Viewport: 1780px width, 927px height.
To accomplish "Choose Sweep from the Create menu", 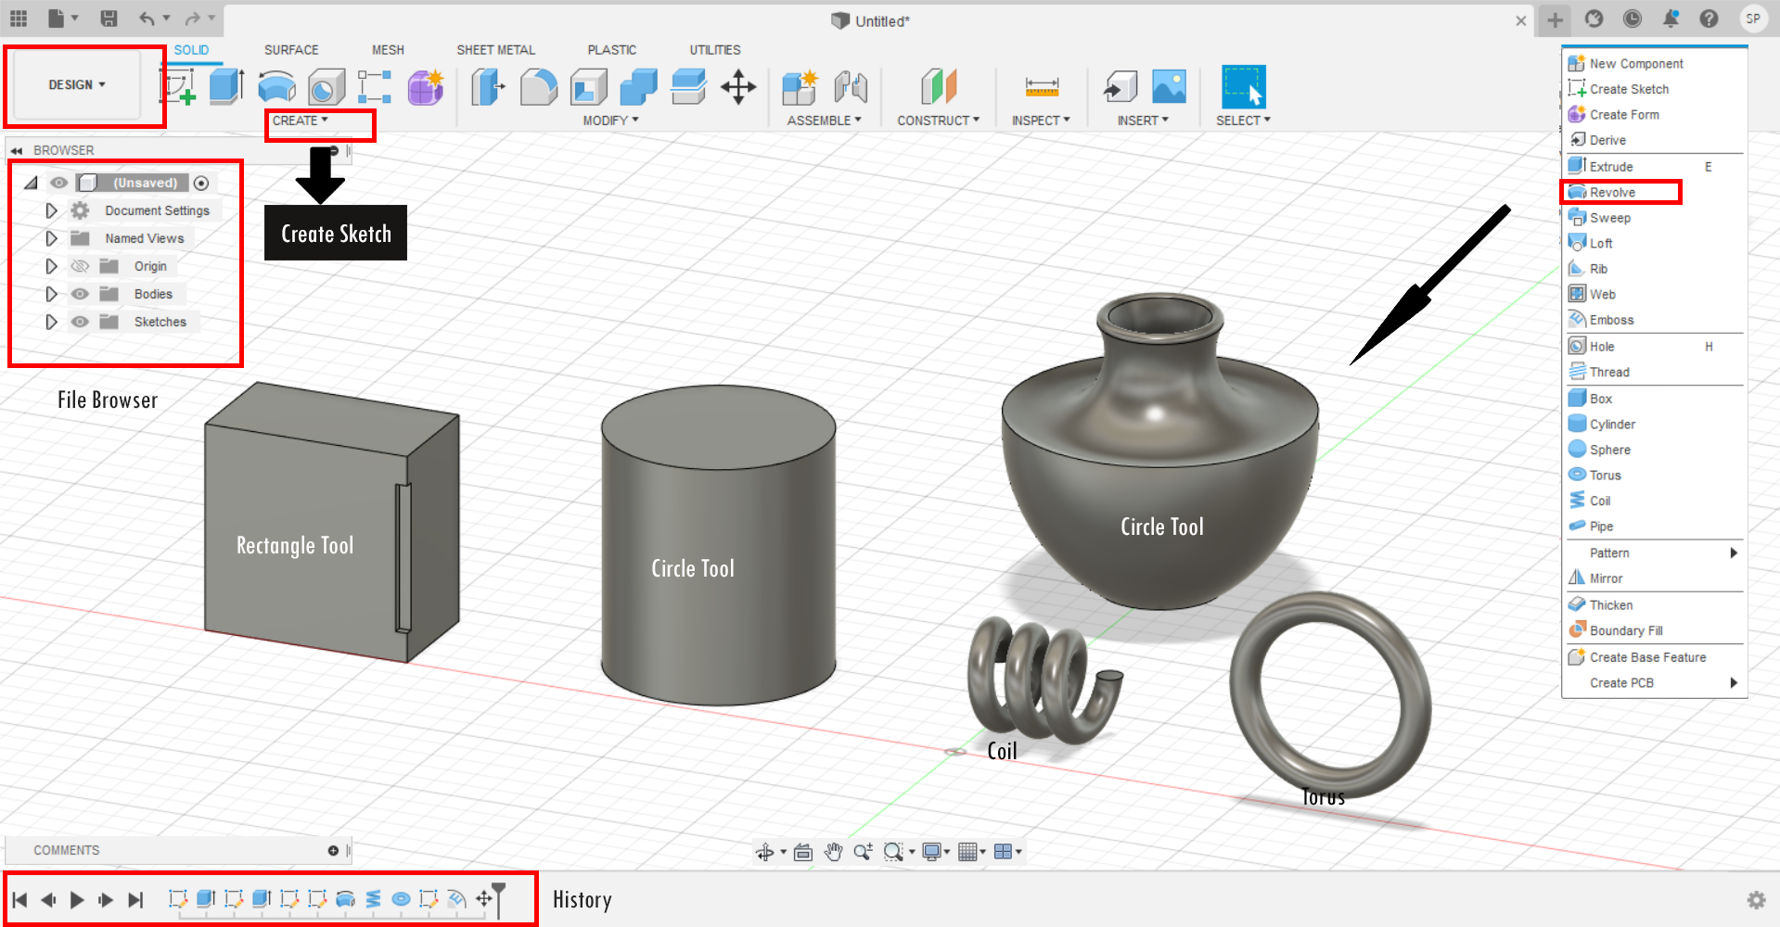I will [1654, 218].
